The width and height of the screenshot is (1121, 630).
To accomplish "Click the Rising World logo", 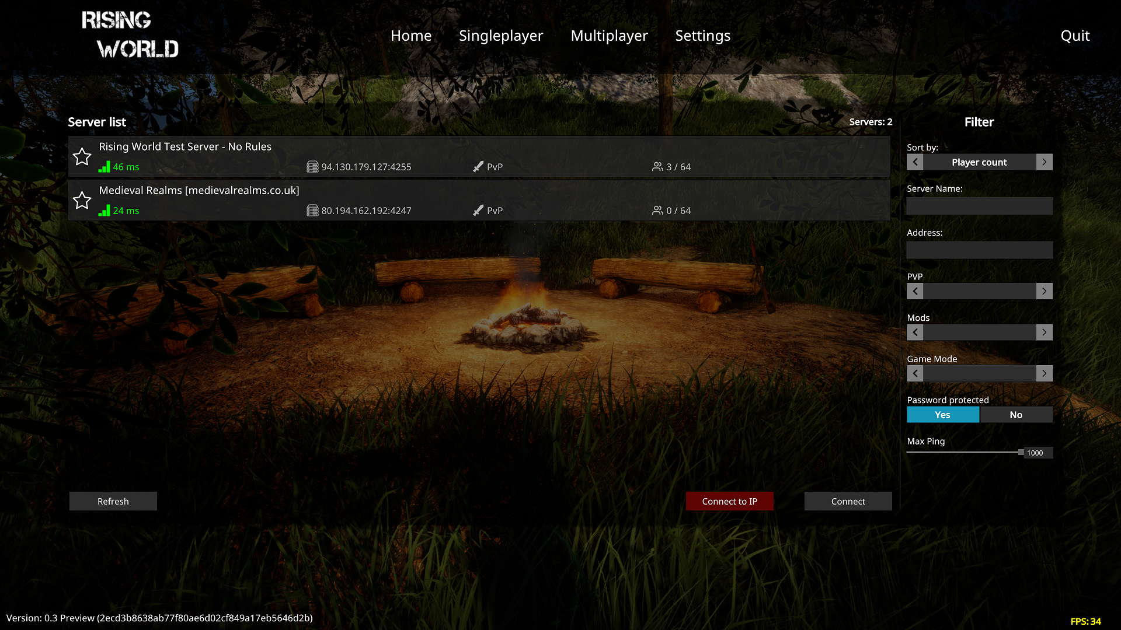I will click(x=131, y=35).
